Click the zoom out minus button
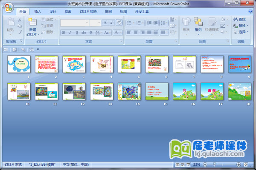The width and height of the screenshot is (256, 170). tap(205, 164)
